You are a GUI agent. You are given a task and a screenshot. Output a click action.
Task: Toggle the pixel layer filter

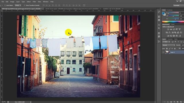(172, 42)
